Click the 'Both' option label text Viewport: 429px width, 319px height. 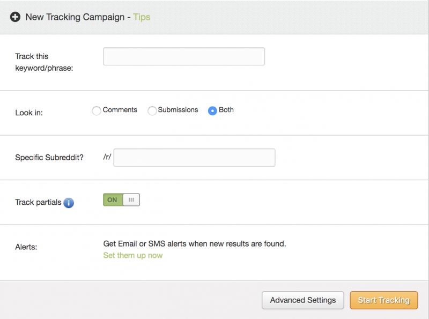pos(226,110)
